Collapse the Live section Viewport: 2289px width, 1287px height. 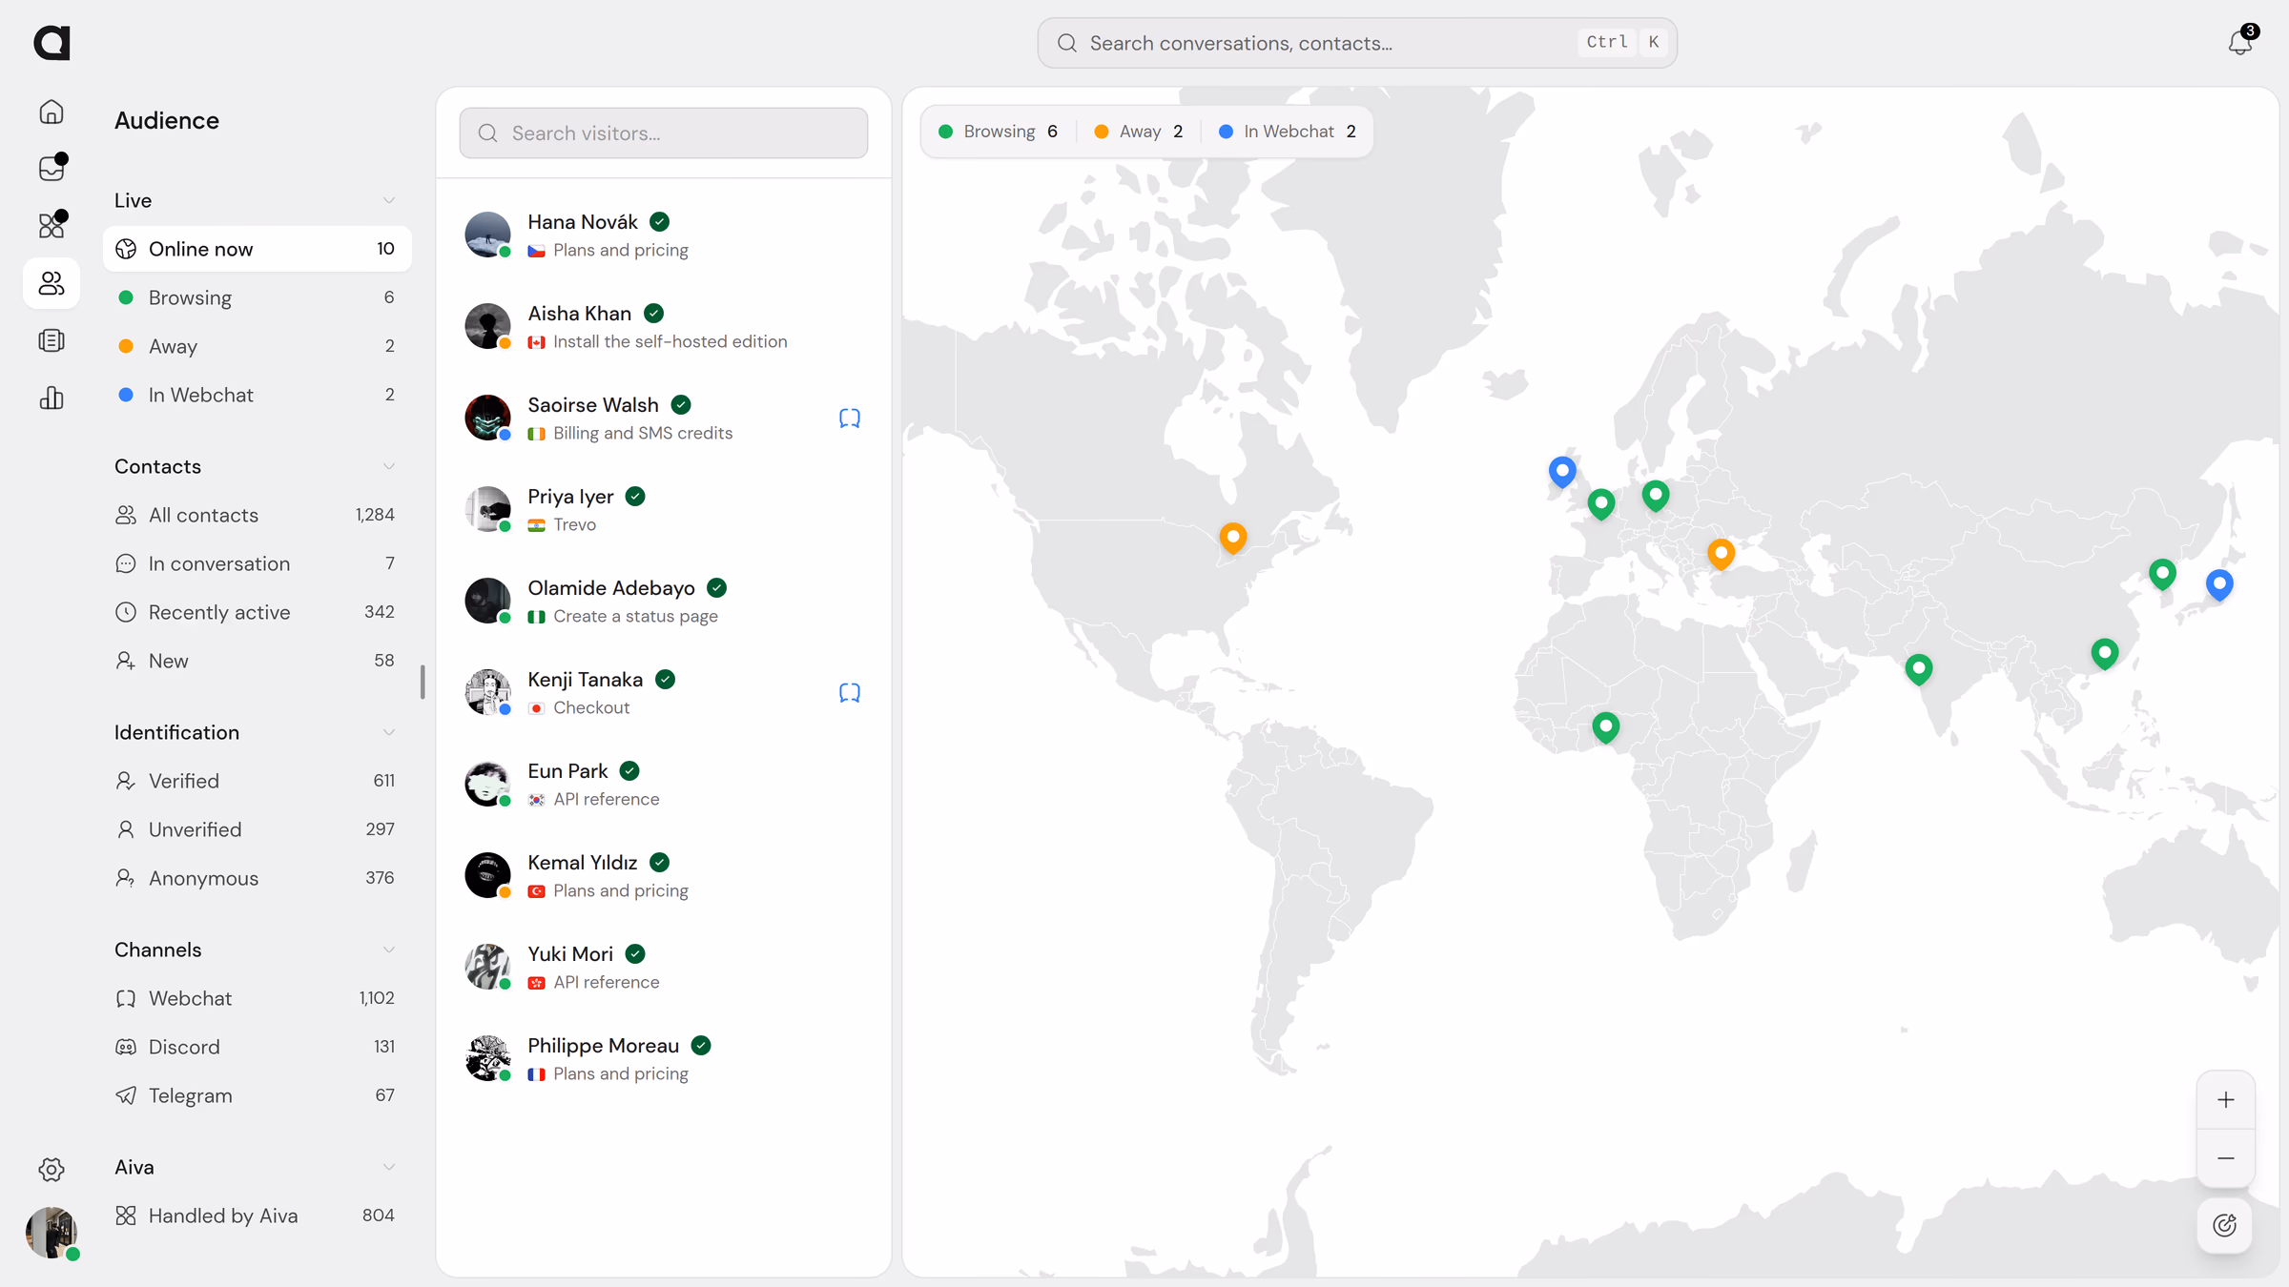coord(389,200)
